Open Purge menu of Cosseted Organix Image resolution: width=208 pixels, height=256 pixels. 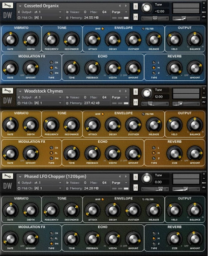point(119,12)
